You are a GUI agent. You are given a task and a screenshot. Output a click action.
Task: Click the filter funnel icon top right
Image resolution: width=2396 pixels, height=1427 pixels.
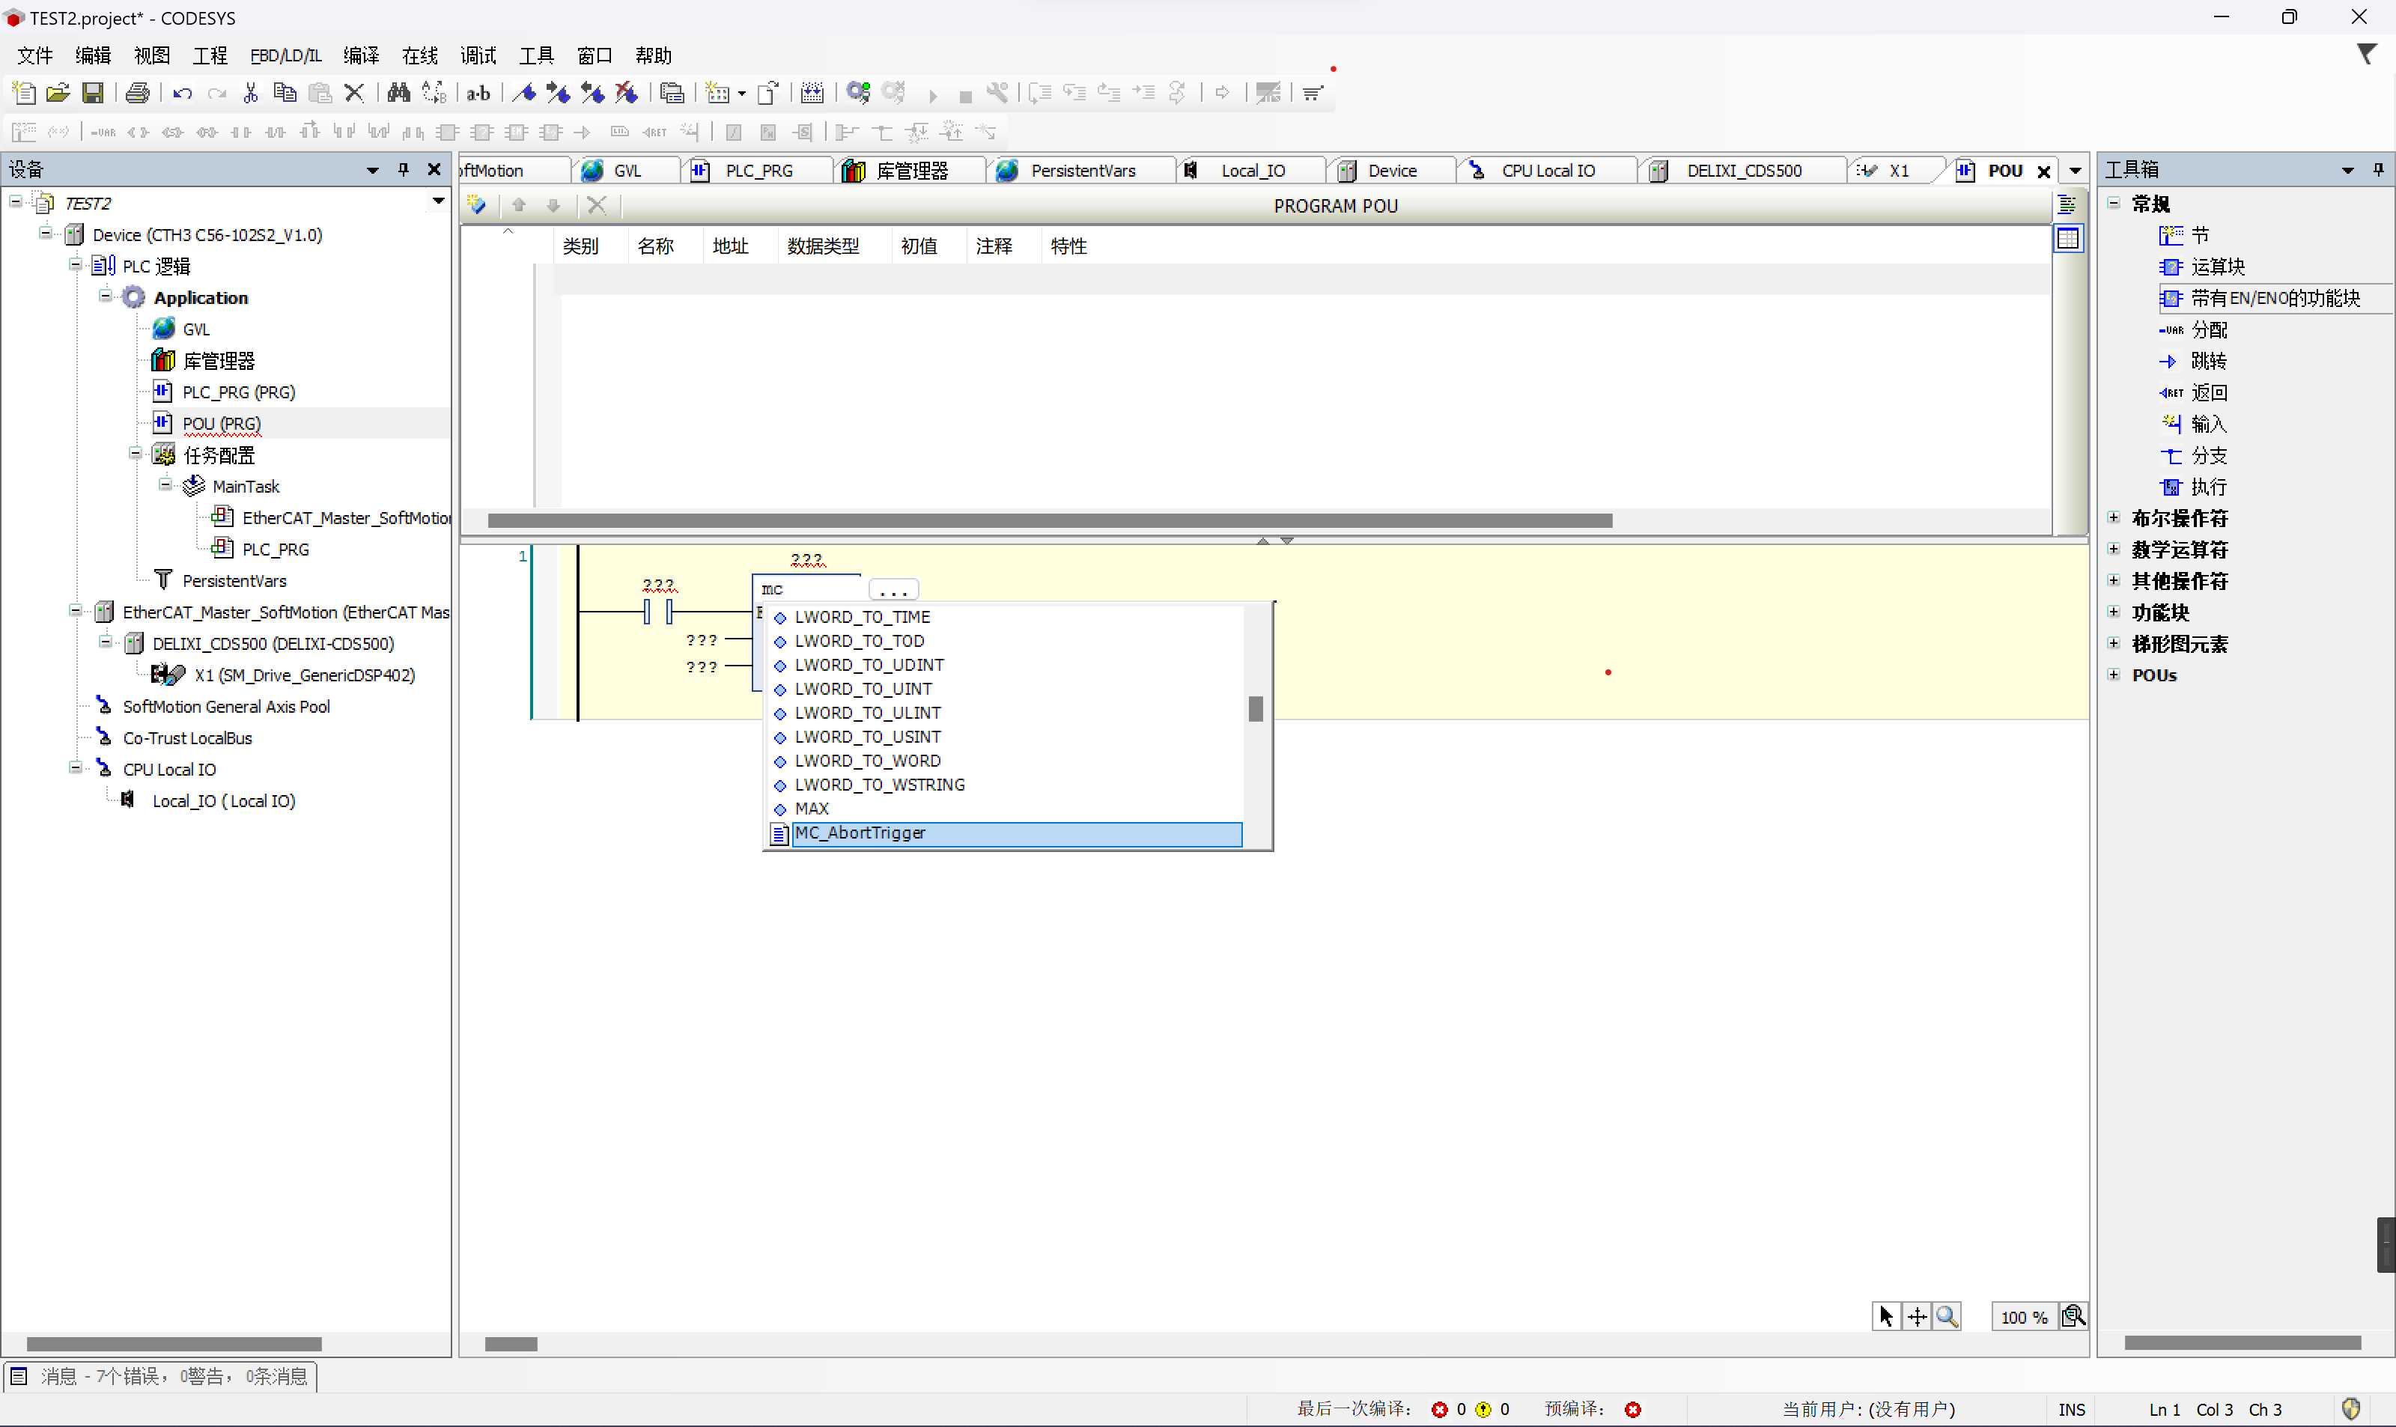click(2366, 55)
